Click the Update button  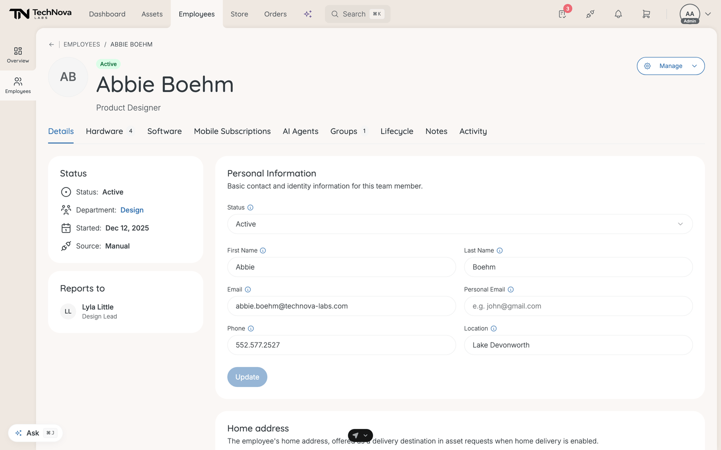click(x=247, y=377)
